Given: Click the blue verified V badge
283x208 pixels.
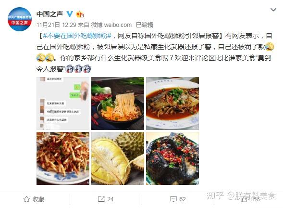Looking at the screenshot, I should coord(70,14).
